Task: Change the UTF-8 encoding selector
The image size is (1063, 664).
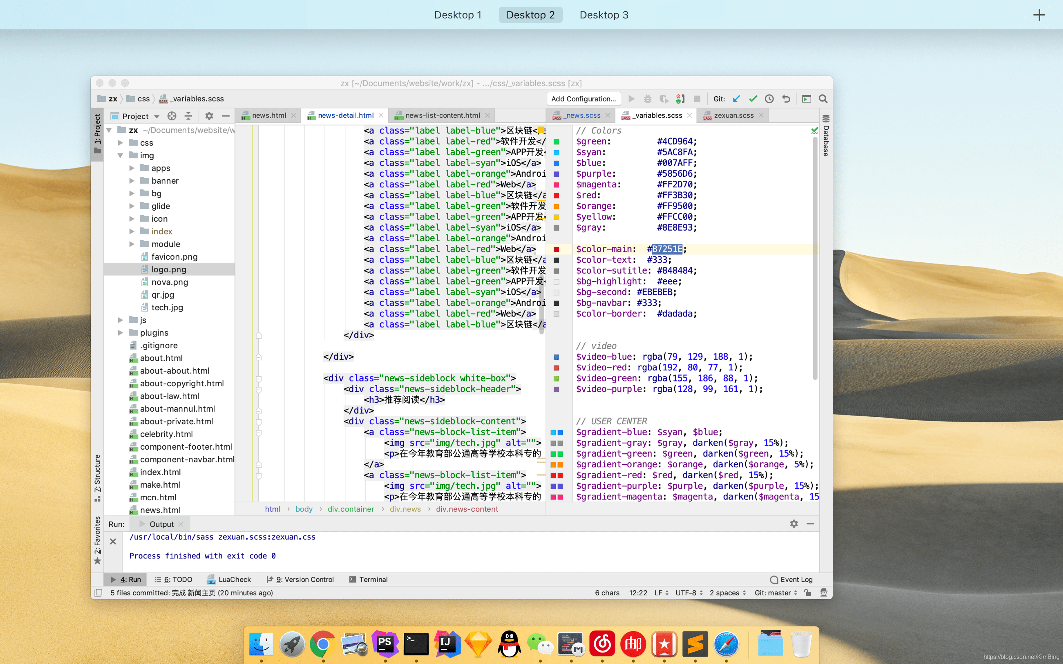Action: pos(689,592)
